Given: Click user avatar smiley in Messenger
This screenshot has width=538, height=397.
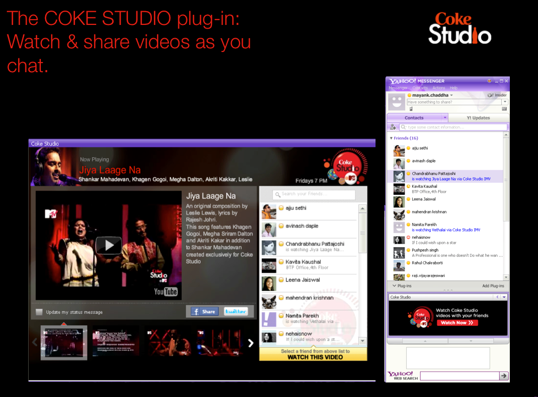Looking at the screenshot, I should (x=396, y=102).
